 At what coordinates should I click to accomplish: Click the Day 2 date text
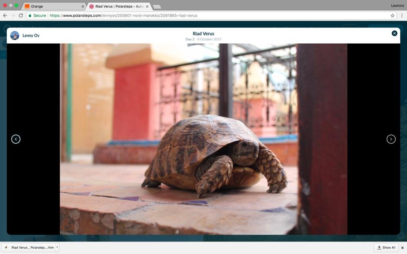point(203,39)
